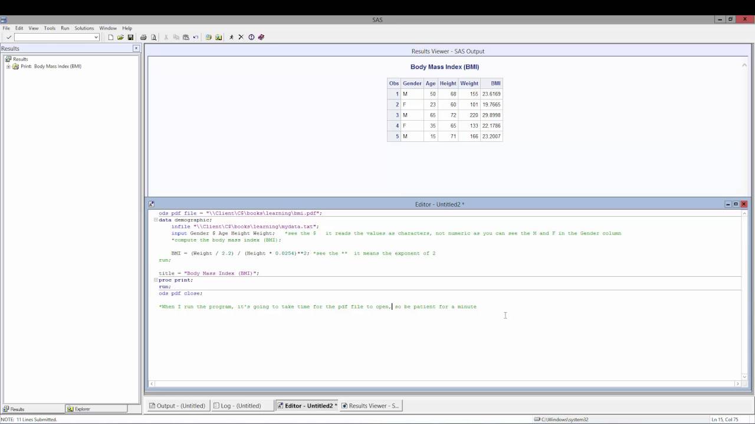
Task: Click the Editor window system icon
Action: (152, 204)
